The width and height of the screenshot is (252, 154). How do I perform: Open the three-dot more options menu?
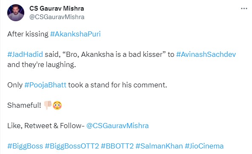pyautogui.click(x=244, y=8)
